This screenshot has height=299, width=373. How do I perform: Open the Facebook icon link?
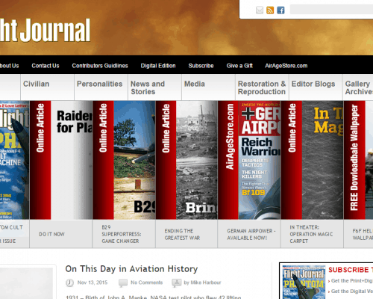pyautogui.click(x=280, y=10)
